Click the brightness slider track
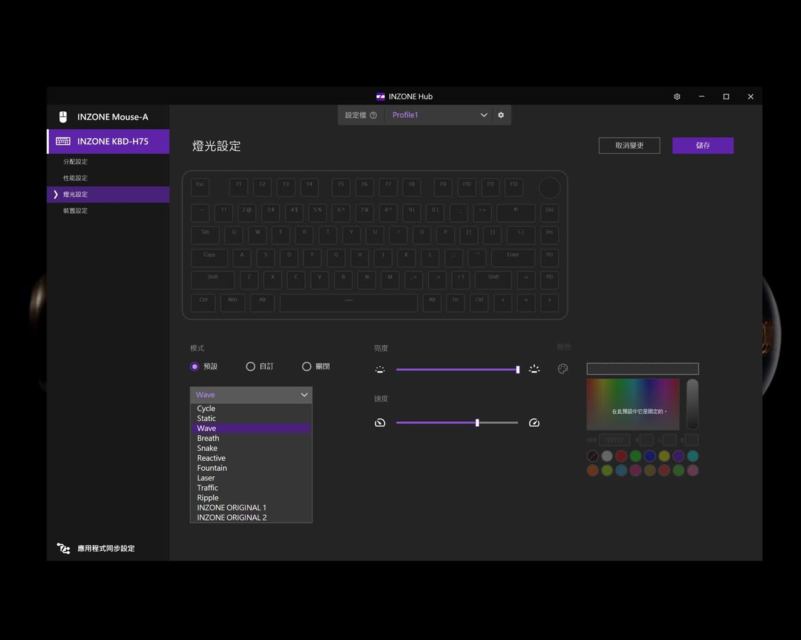Viewport: 801px width, 640px height. [457, 369]
